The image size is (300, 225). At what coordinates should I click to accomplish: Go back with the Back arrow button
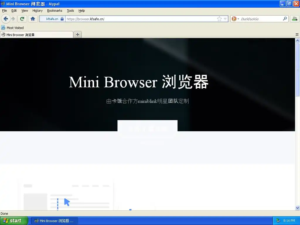pos(6,19)
